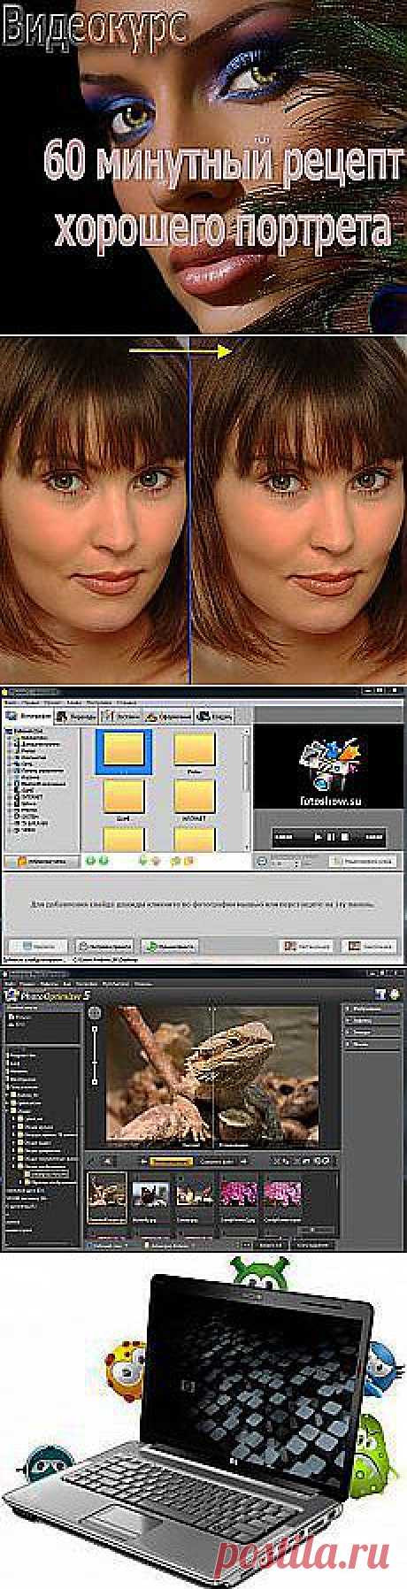Click the blue icon at PhotoOptimizer top right
This screenshot has width=407, height=1589.
(381, 993)
